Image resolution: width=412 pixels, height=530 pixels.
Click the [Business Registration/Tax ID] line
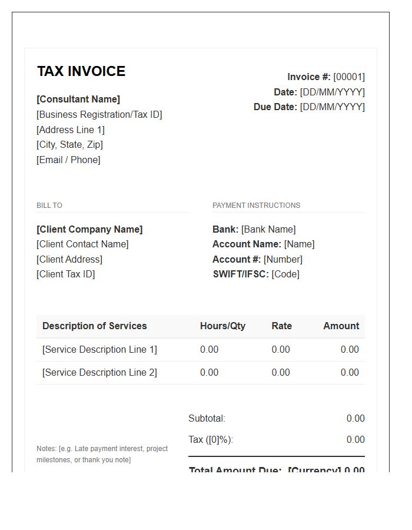[x=99, y=115]
